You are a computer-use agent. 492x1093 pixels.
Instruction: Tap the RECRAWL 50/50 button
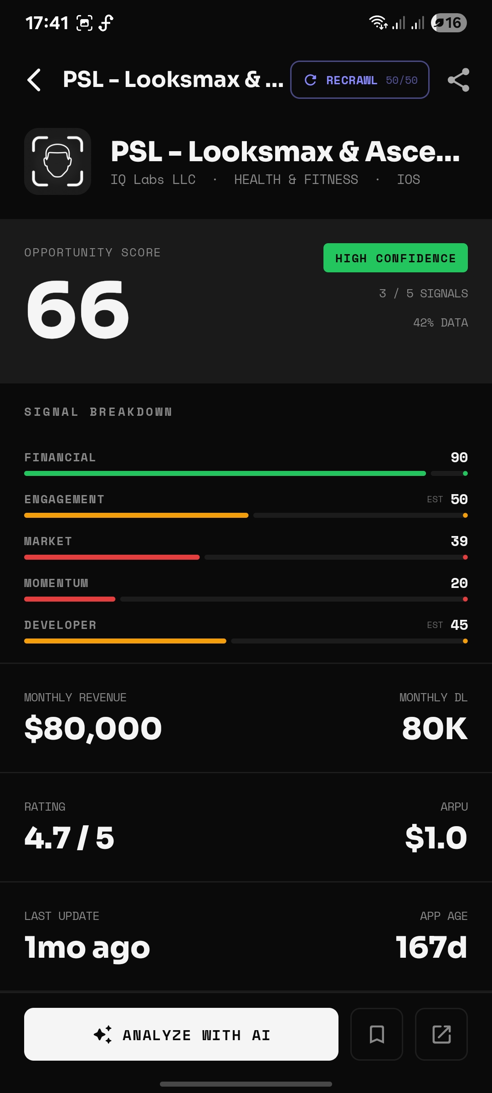click(359, 80)
